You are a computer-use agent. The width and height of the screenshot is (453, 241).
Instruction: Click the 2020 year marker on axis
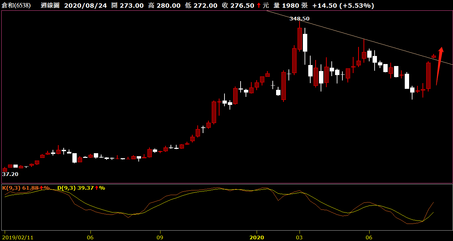[257, 237]
